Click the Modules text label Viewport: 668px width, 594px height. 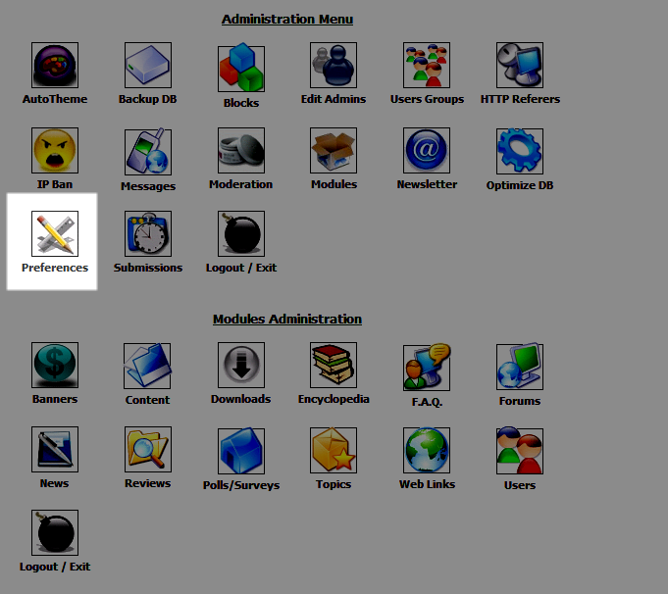(x=334, y=184)
